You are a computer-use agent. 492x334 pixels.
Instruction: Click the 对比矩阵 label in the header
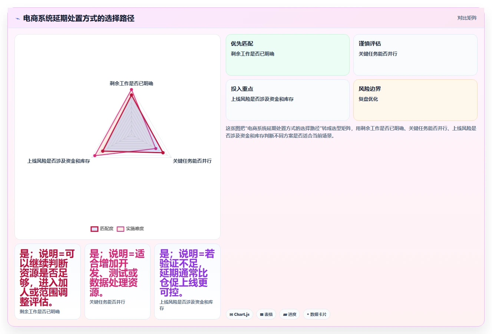[467, 18]
